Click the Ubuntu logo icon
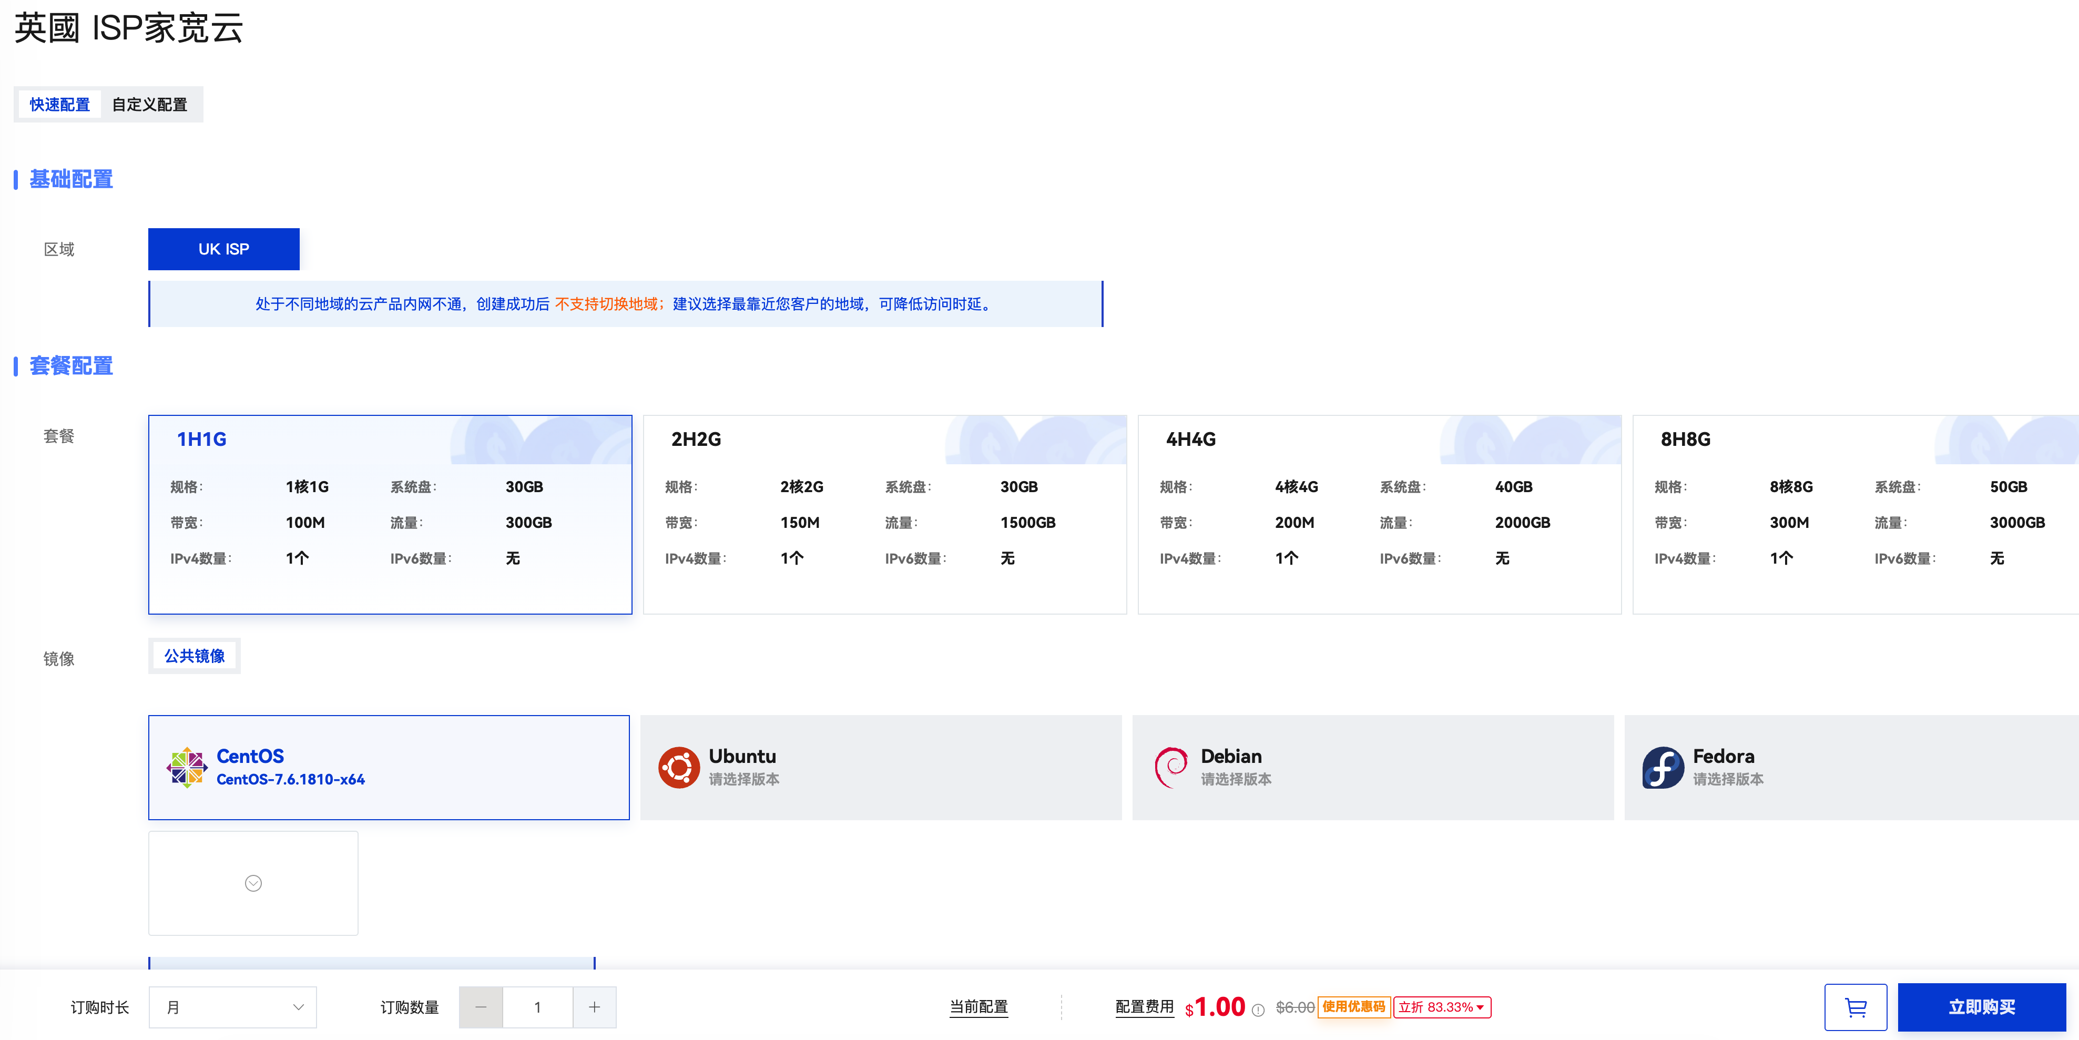The width and height of the screenshot is (2079, 1040). (x=679, y=767)
